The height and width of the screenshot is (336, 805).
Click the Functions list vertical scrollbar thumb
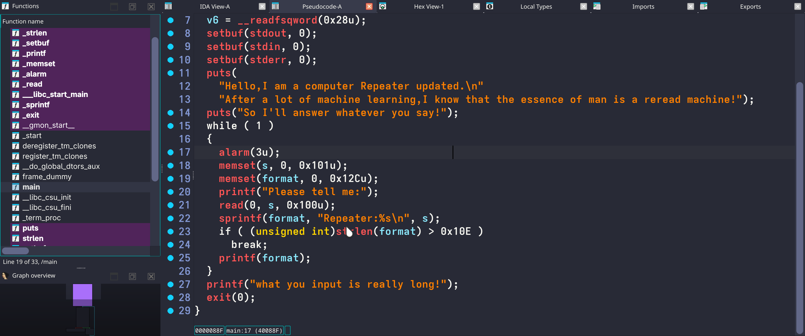155,109
